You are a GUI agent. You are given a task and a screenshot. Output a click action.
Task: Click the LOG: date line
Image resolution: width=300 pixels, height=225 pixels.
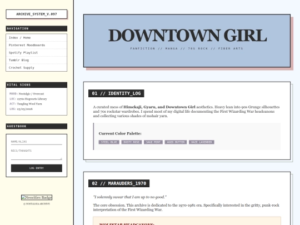click(21, 109)
